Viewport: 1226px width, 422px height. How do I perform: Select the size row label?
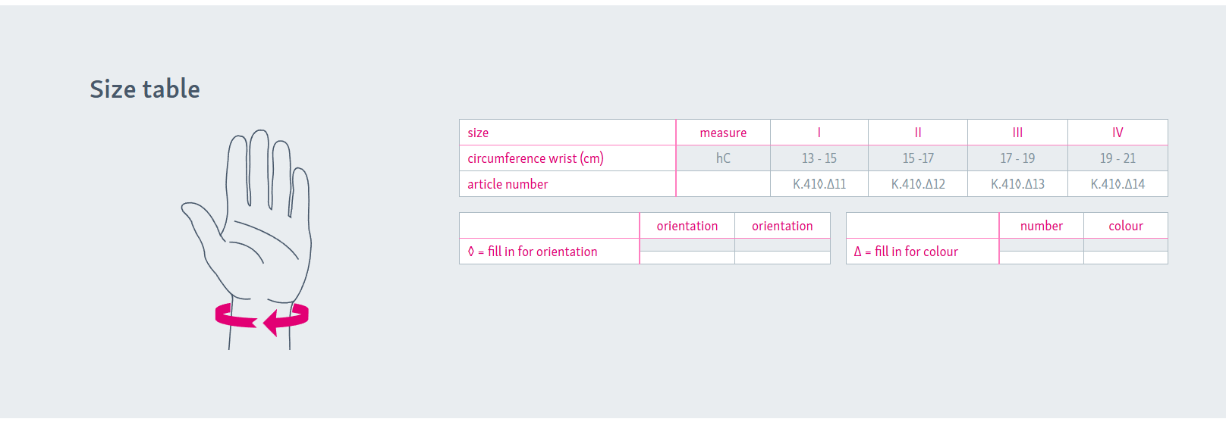click(x=478, y=133)
